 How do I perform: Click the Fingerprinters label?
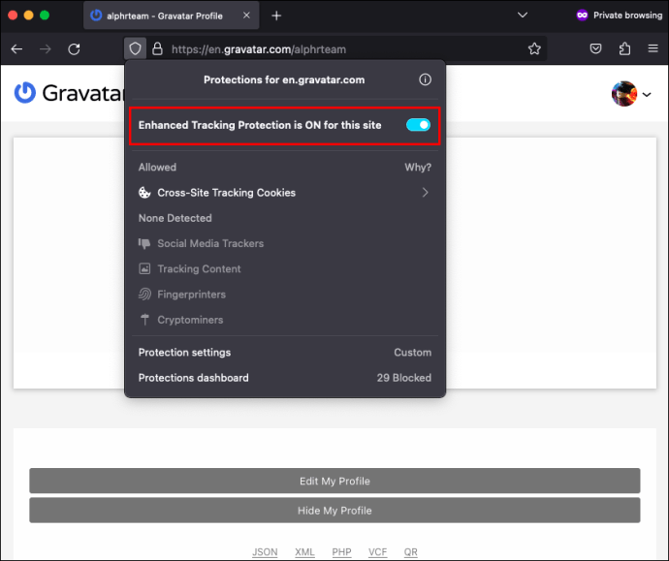click(191, 295)
